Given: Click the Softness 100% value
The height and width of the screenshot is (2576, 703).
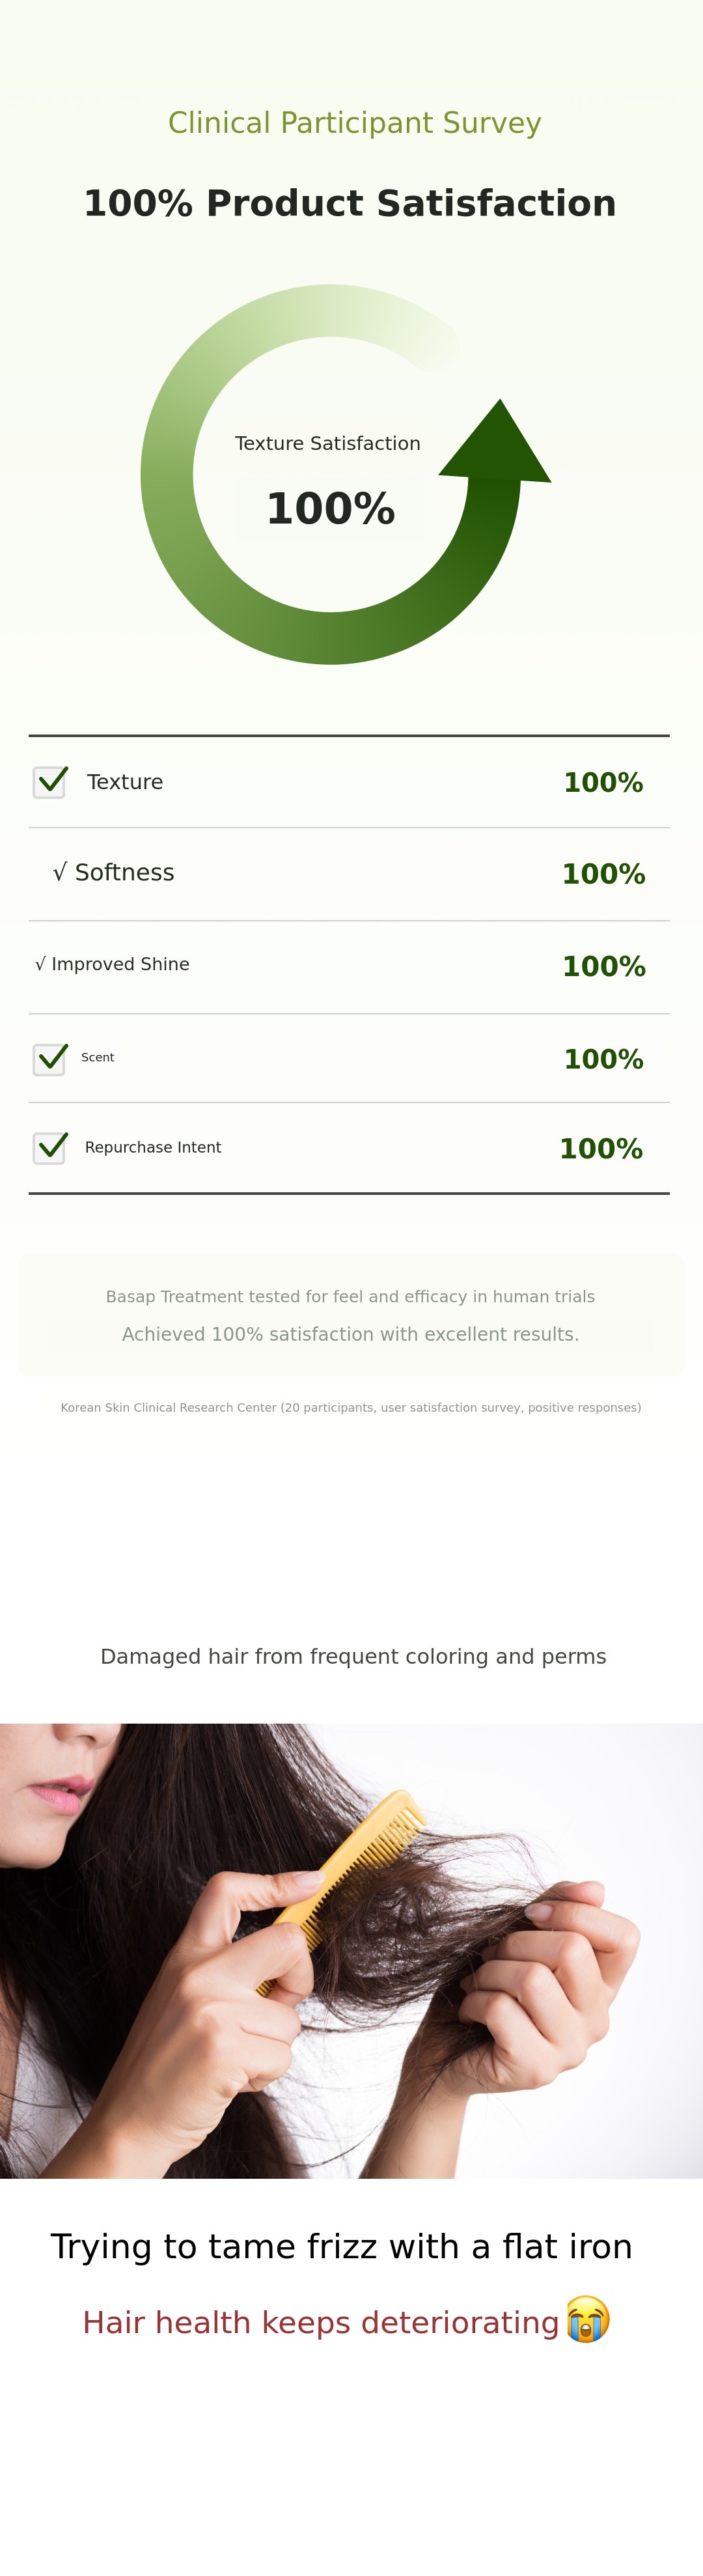Looking at the screenshot, I should (603, 874).
